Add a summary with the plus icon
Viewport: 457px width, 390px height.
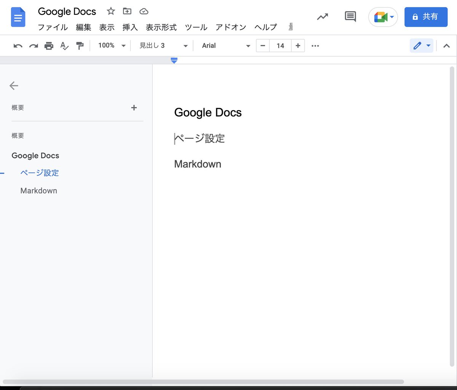click(x=134, y=108)
